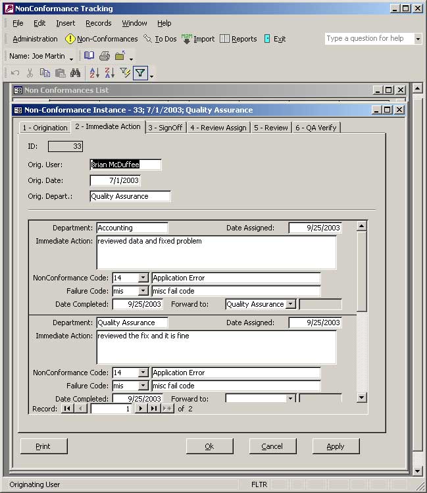Click the Filter By Selection icon

tap(125, 73)
